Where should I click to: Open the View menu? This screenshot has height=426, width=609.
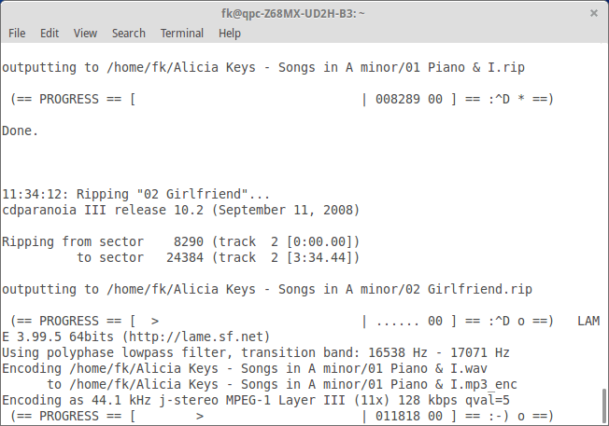tap(85, 33)
